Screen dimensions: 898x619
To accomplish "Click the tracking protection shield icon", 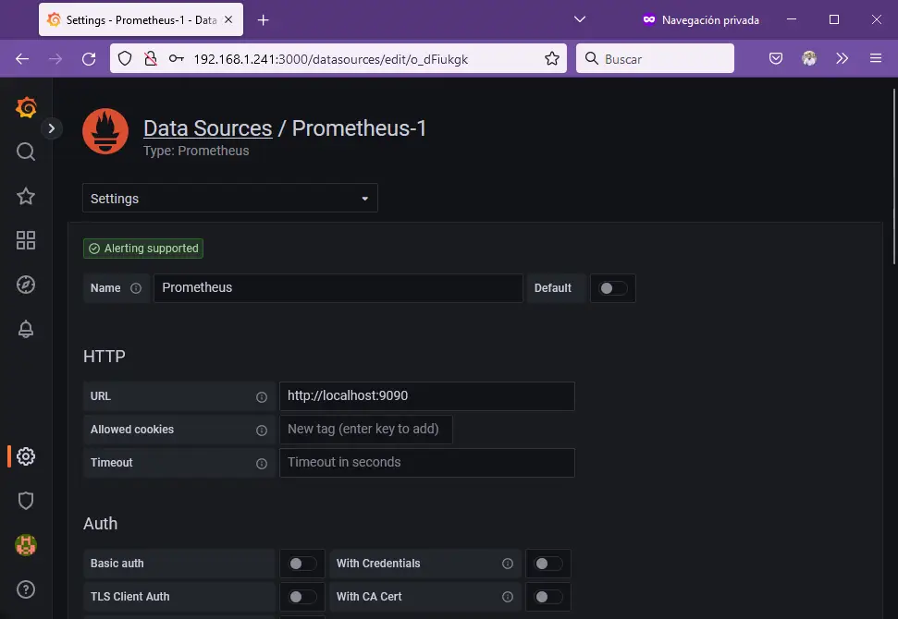I will click(x=125, y=58).
